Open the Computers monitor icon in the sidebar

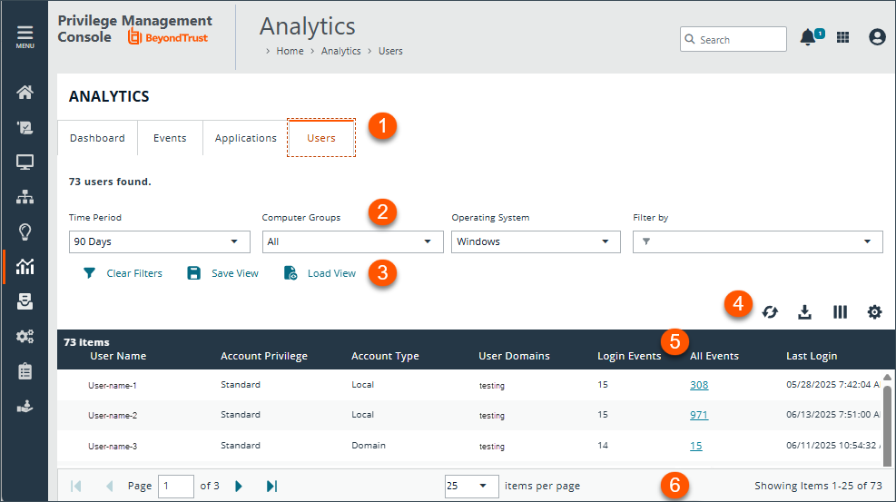pyautogui.click(x=25, y=162)
